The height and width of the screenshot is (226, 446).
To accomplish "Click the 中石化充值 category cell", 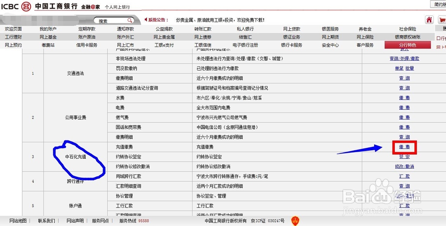I will (75, 156).
